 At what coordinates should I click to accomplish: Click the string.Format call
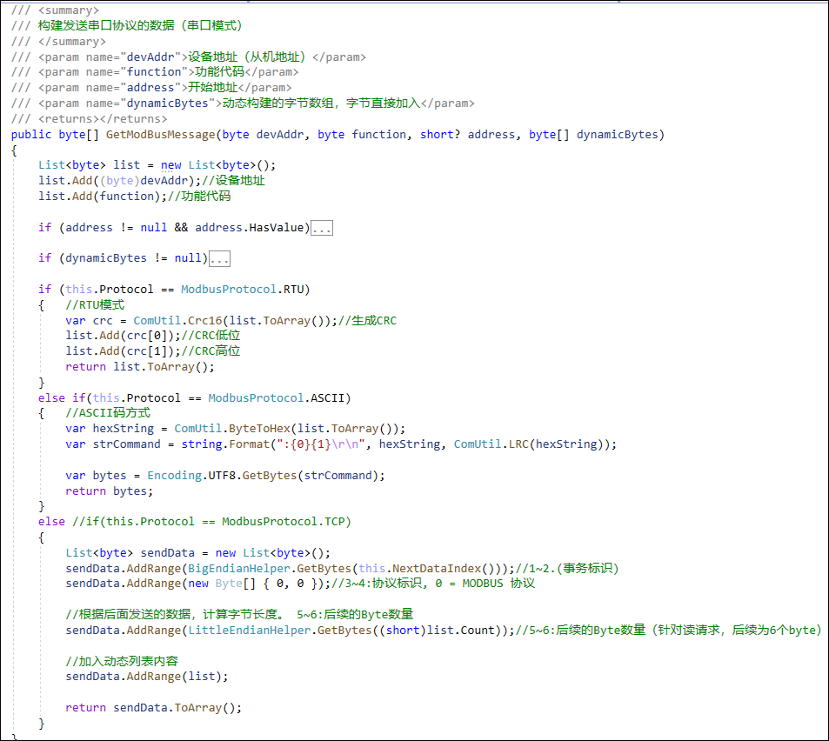226,444
